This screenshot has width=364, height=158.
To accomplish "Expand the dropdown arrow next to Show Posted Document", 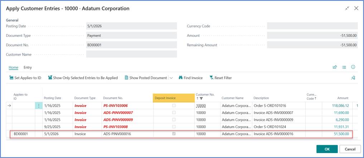I will 171,78.
